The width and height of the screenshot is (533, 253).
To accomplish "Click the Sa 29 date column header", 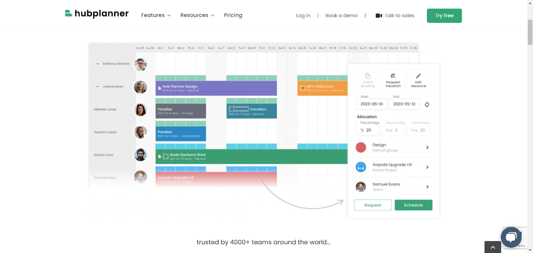I will point(140,48).
